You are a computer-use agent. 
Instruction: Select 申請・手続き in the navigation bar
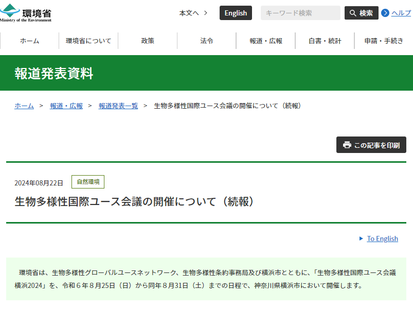[383, 41]
